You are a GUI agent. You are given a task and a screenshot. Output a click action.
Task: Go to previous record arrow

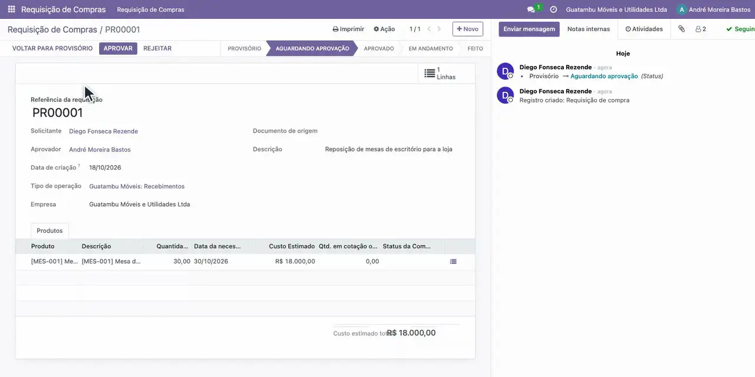[429, 29]
